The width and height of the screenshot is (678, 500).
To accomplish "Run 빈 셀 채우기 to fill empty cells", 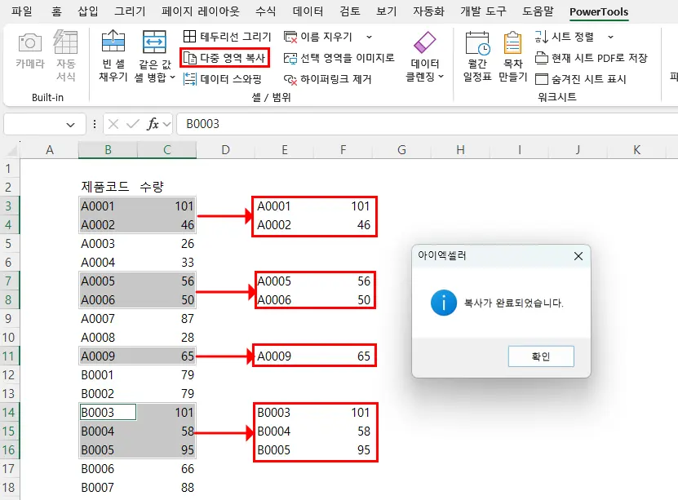I will pyautogui.click(x=113, y=56).
